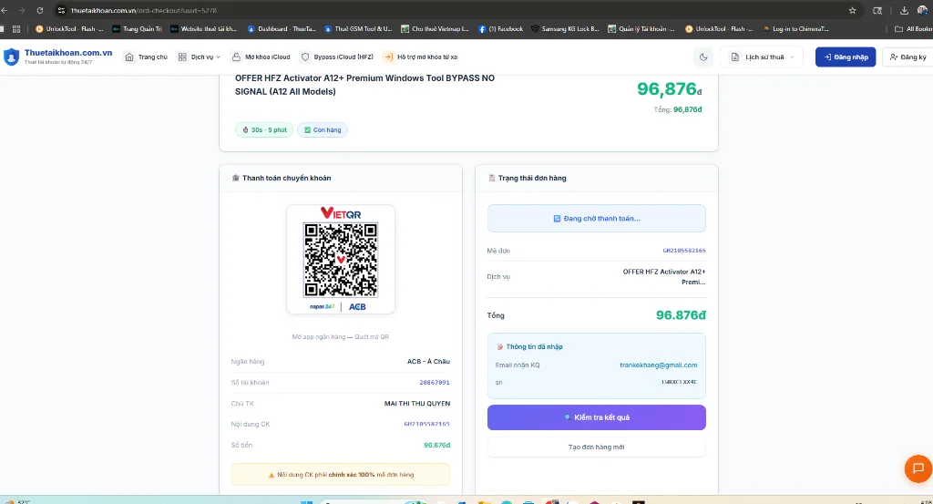
Task: Click the Thuetaikhoan.com.vn shield logo
Action: [x=11, y=57]
